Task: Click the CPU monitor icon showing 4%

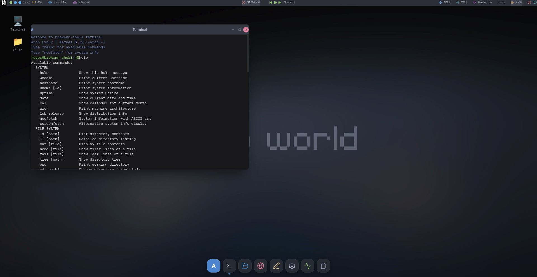Action: pyautogui.click(x=34, y=3)
